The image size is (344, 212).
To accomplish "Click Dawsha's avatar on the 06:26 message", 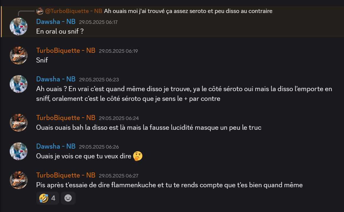I will coord(19,151).
